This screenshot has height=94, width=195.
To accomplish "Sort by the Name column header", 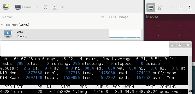I will (7, 17).
